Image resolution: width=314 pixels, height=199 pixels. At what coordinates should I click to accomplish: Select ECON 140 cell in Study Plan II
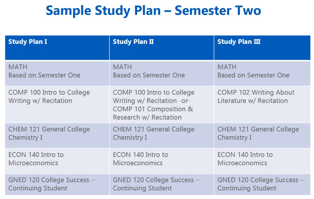pyautogui.click(x=140, y=159)
